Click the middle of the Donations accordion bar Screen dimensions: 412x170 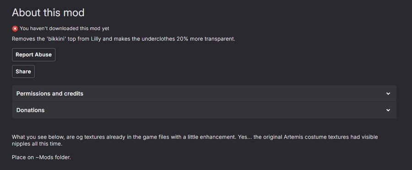click(x=204, y=110)
